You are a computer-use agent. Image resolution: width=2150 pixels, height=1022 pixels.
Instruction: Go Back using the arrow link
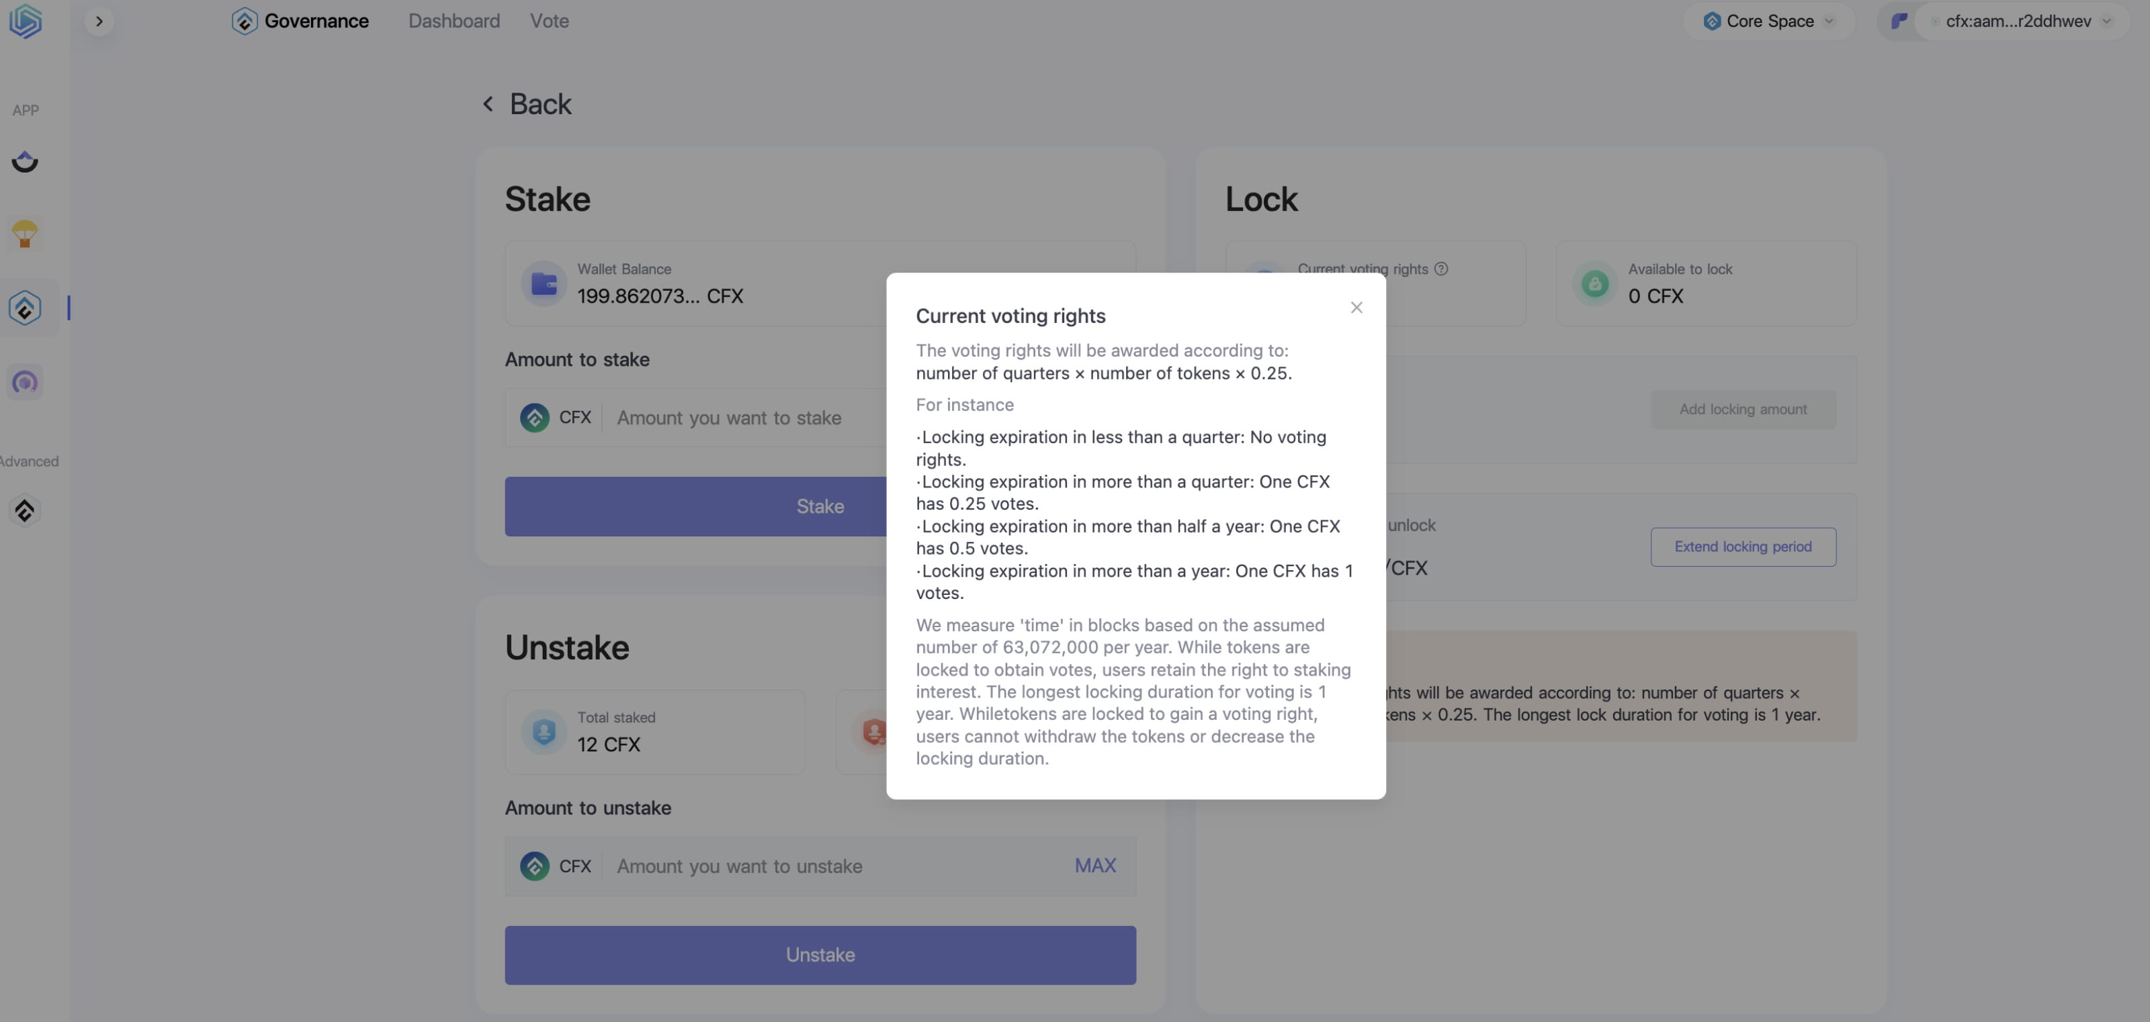(526, 104)
